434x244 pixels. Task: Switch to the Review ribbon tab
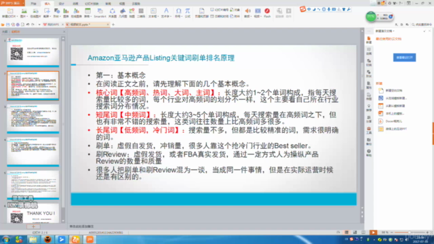point(108,3)
